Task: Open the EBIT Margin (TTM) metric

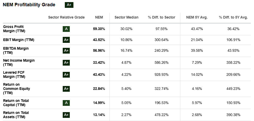Action: [x=19, y=40]
